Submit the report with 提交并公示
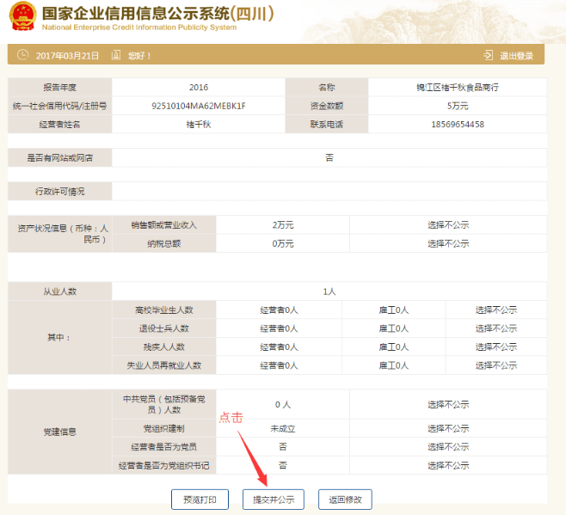 click(274, 500)
